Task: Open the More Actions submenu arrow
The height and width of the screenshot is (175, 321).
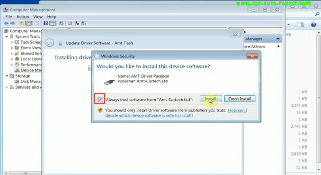Action: tap(278, 46)
